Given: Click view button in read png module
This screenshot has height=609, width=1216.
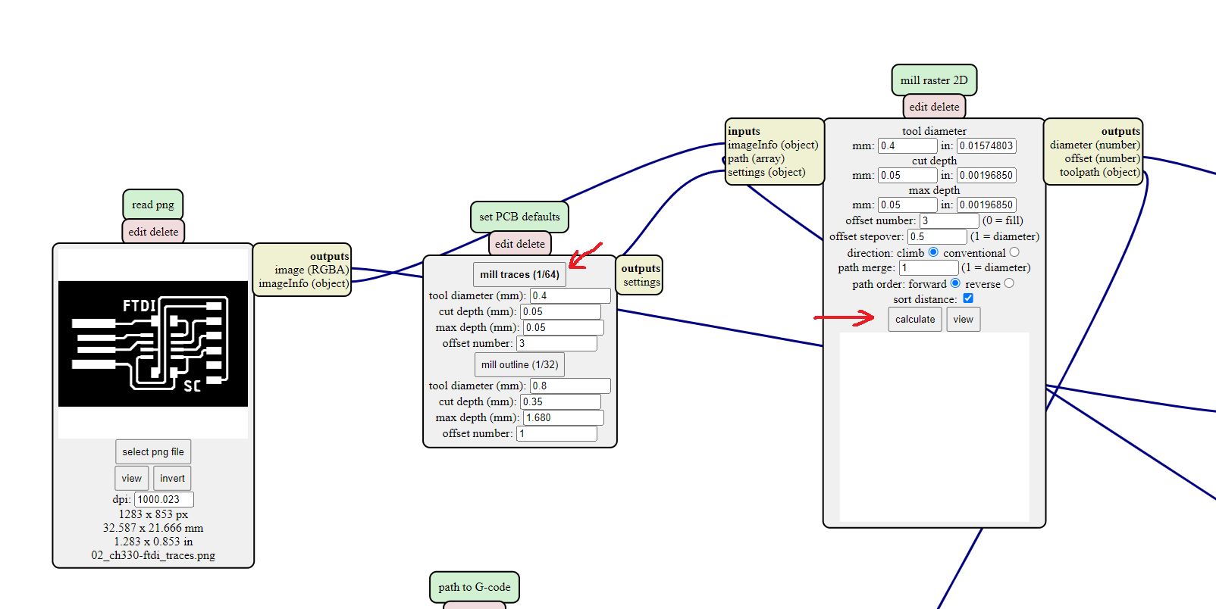Looking at the screenshot, I should point(132,478).
